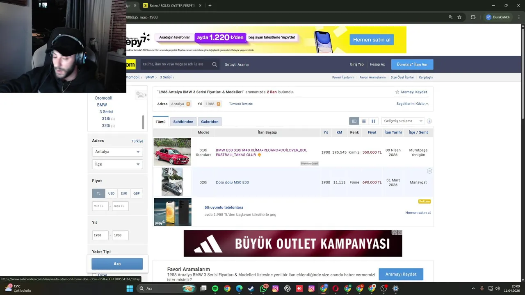Image resolution: width=525 pixels, height=295 pixels.
Task: Click the Giriş Yap link
Action: point(357,64)
